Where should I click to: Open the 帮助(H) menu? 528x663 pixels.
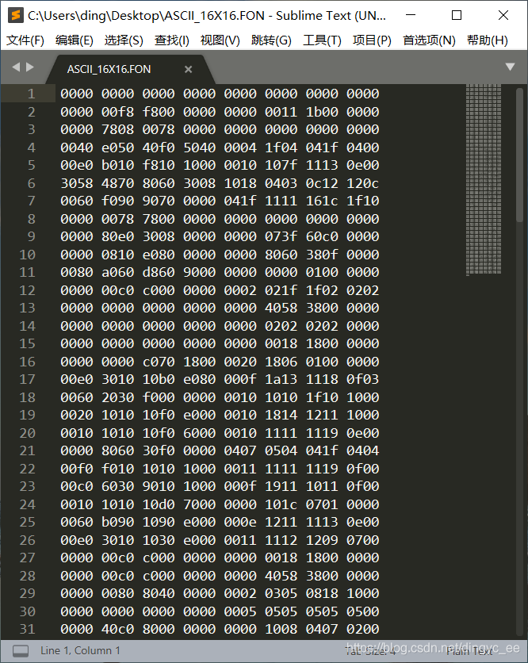(x=488, y=40)
